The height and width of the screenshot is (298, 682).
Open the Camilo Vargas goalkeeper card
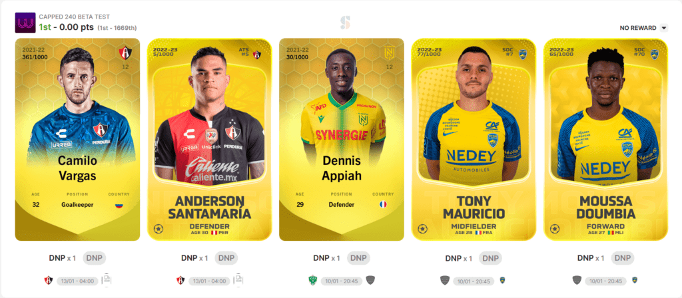tap(77, 140)
